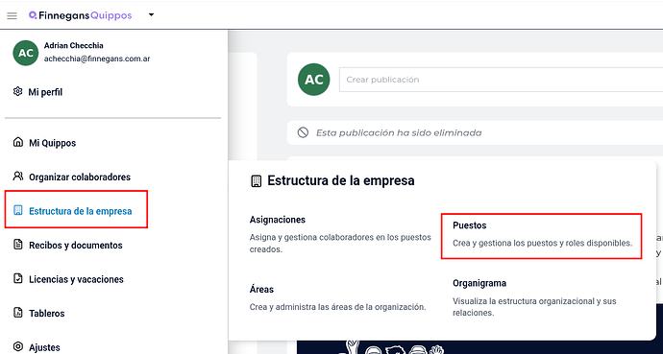The image size is (663, 354).
Task: Go to Mi Quippos
Action: click(x=53, y=143)
